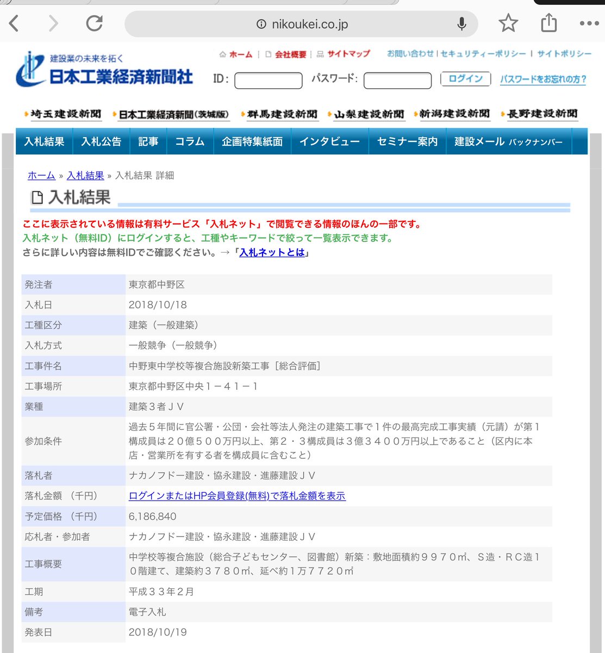Viewport: 605px width, 653px height.
Task: Open the browser three-dot more menu
Action: (589, 24)
